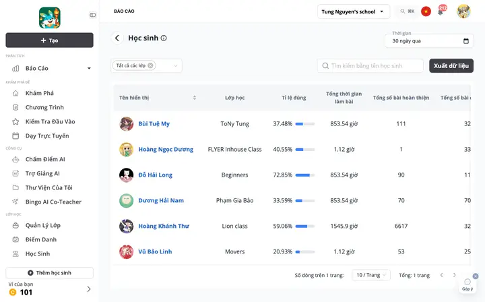Open student Đỗ Hải Long link

pos(156,175)
